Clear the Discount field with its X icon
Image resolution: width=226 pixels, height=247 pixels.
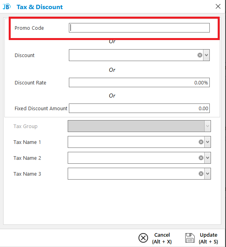pyautogui.click(x=200, y=55)
